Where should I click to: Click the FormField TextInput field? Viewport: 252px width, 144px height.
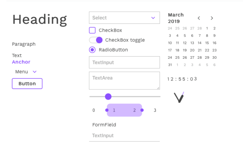[124, 135]
